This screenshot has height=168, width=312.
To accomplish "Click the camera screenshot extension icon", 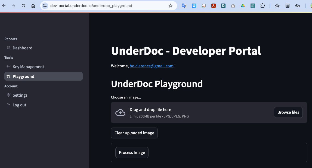I will pyautogui.click(x=233, y=6).
